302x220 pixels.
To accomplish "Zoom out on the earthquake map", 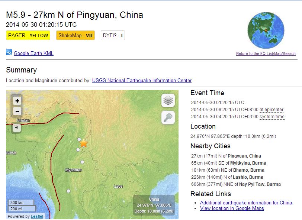I will click(x=17, y=111).
